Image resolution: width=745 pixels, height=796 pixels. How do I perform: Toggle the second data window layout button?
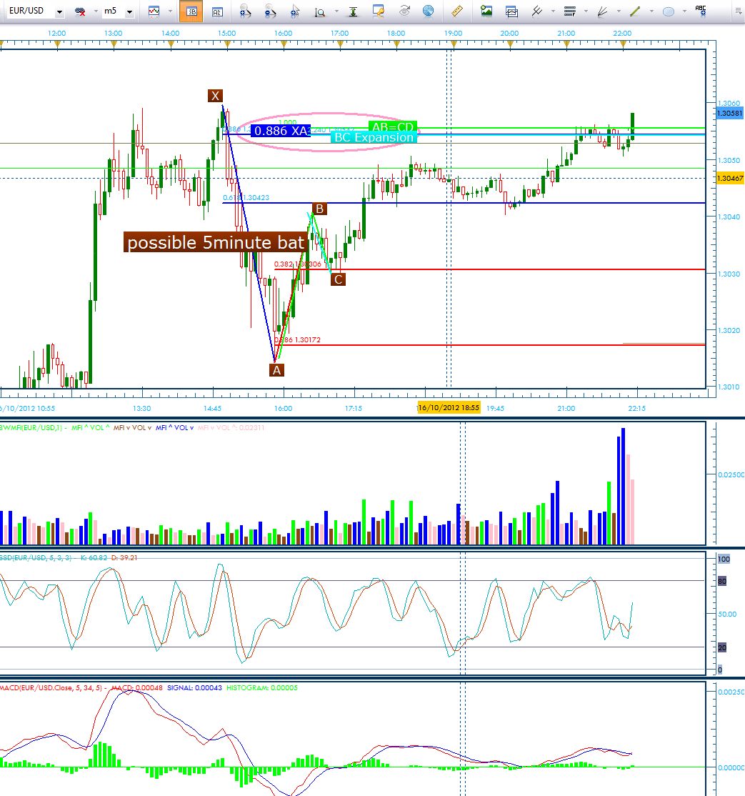pyautogui.click(x=217, y=11)
